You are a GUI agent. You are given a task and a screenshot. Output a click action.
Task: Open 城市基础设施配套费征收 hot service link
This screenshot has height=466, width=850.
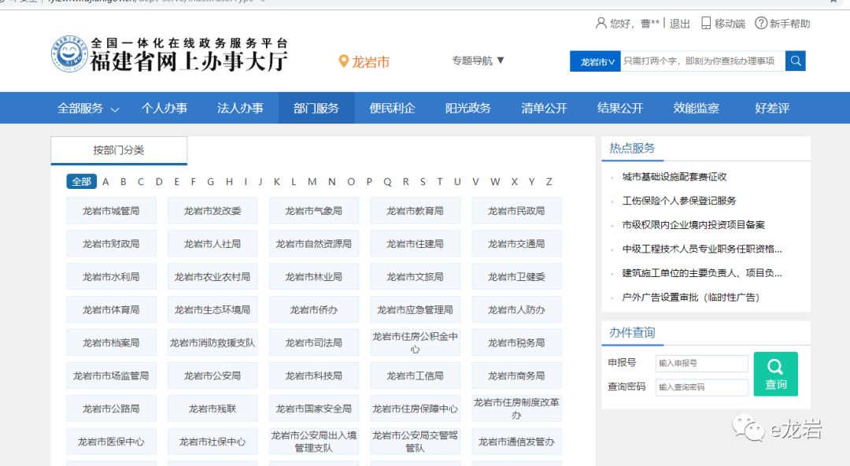674,177
